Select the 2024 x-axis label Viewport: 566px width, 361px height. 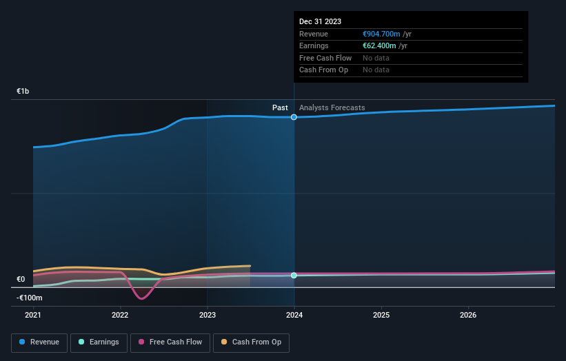pyautogui.click(x=294, y=316)
